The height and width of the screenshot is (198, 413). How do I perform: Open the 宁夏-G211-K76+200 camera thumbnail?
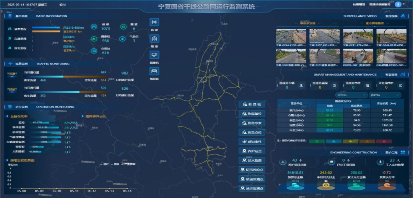[358, 37]
